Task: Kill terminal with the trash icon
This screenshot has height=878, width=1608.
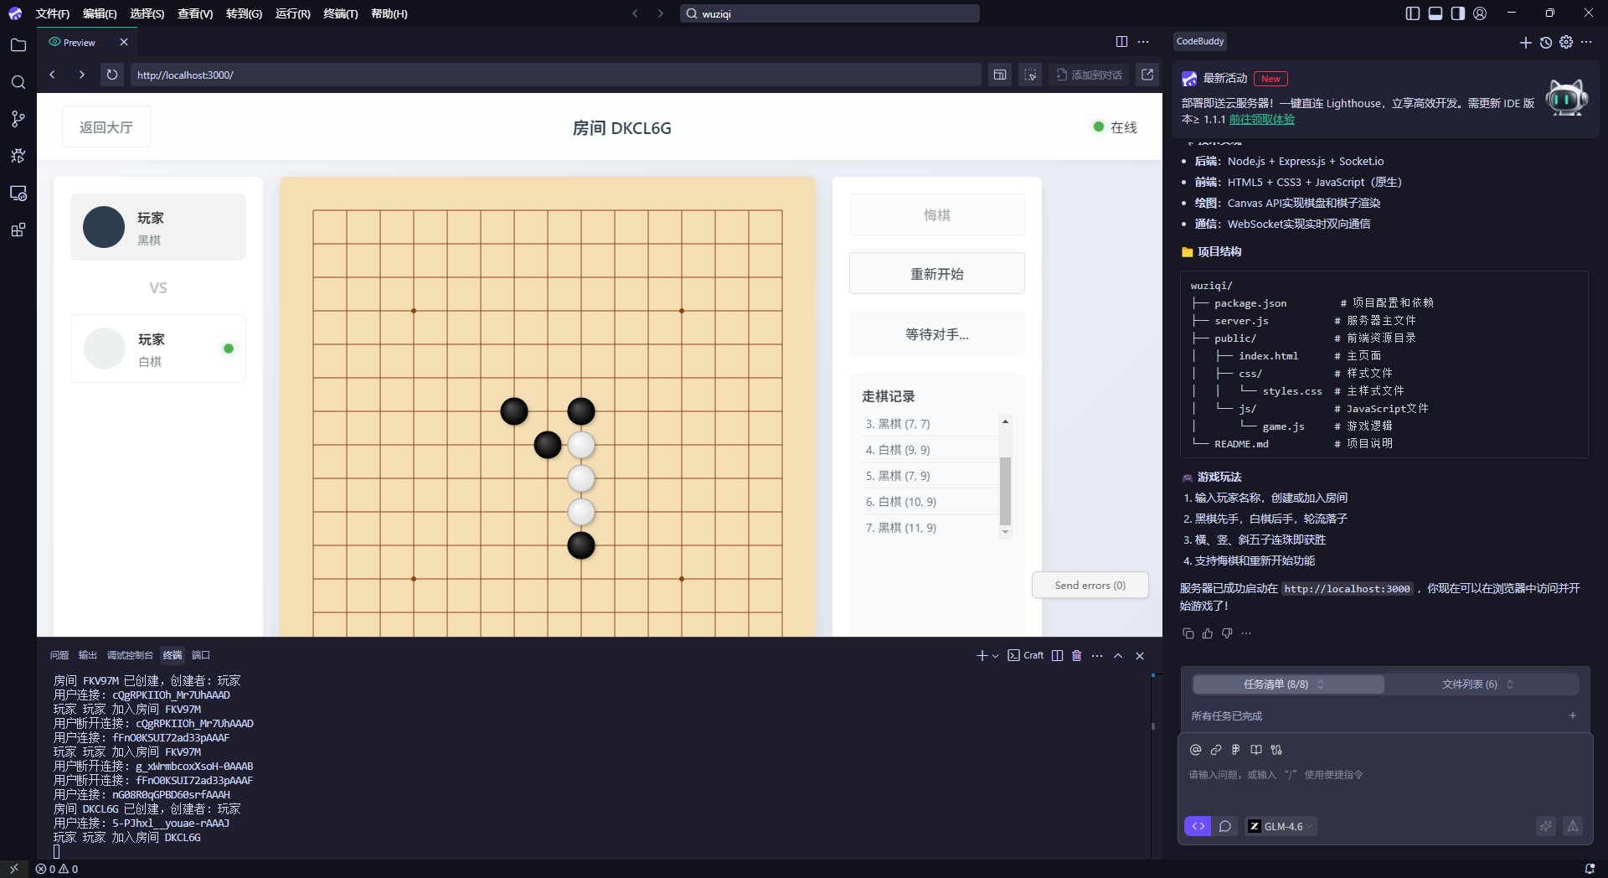Action: (1077, 655)
